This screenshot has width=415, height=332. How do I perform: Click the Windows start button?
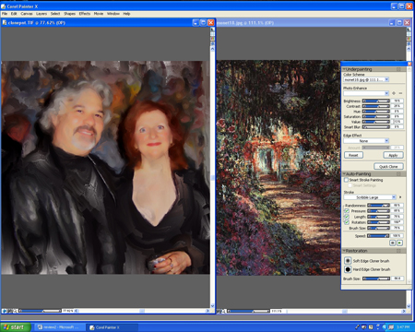click(x=16, y=327)
